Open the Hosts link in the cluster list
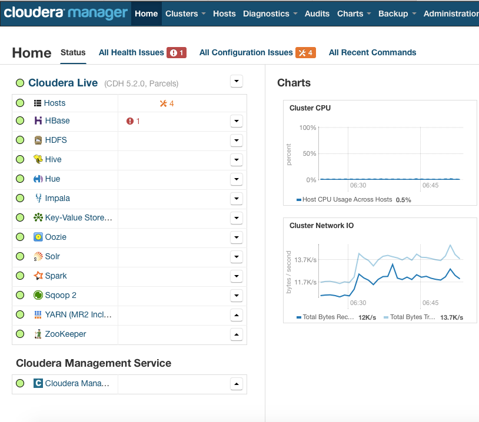Viewport: 479px width, 422px height. point(55,103)
